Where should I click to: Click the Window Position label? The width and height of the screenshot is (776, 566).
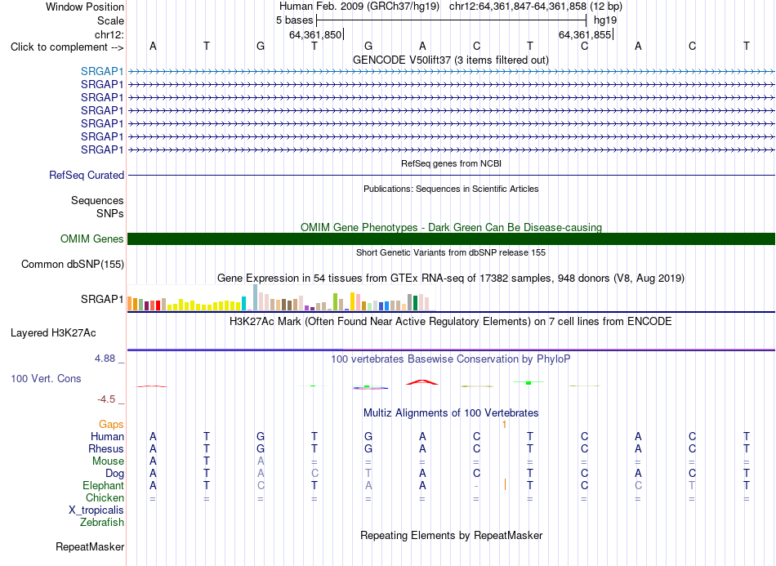[85, 7]
